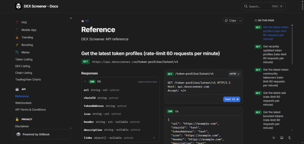Click the GitBook logo icon
This screenshot has width=304, height=144.
point(18,134)
